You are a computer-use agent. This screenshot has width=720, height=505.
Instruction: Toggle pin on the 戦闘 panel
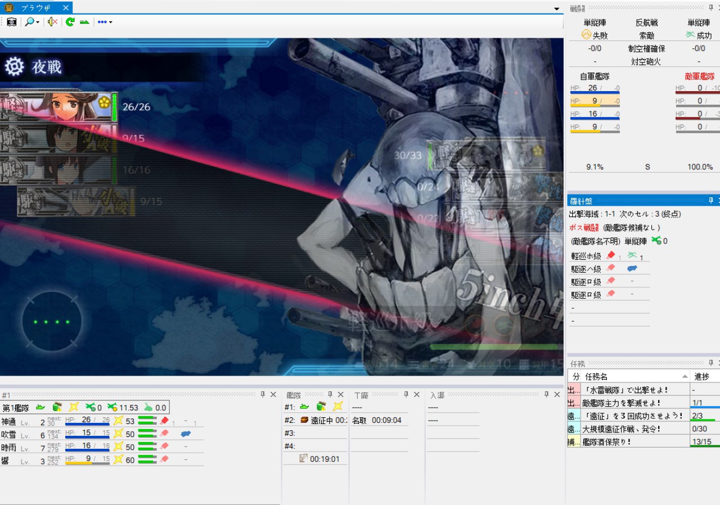[710, 8]
